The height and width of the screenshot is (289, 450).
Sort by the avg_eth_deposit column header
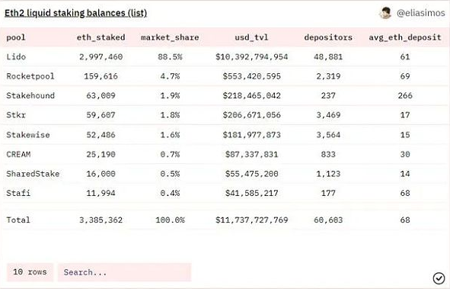(x=405, y=37)
